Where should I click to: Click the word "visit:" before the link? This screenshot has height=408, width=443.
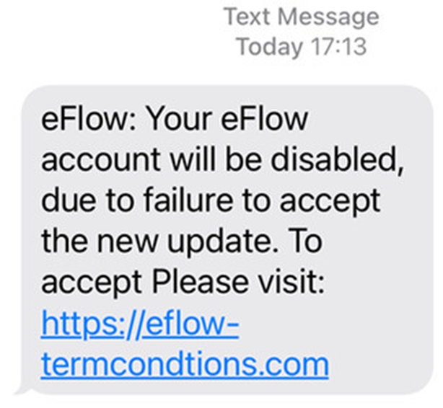coord(294,282)
